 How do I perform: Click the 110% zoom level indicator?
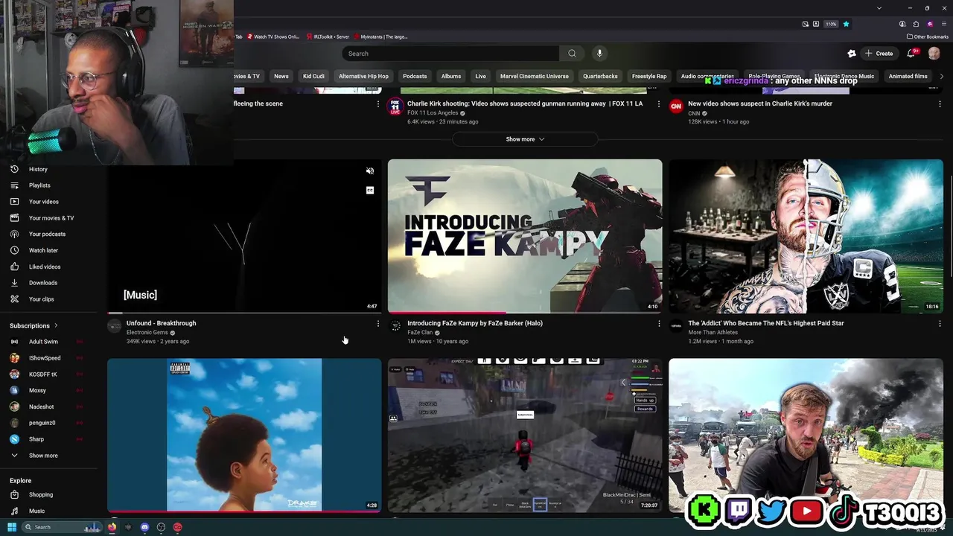tap(831, 24)
